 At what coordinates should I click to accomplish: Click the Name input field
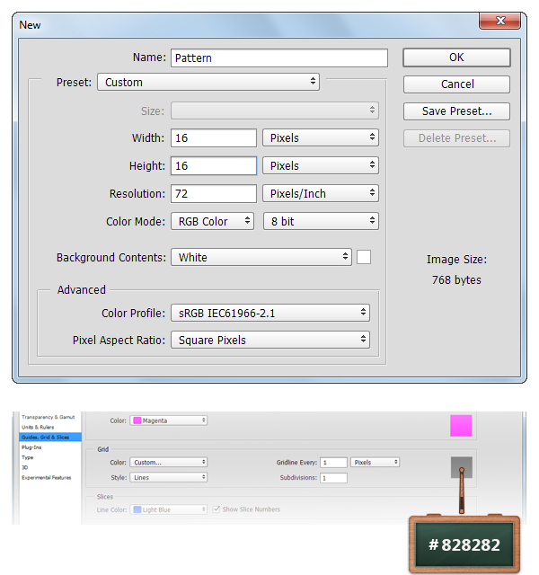point(278,57)
